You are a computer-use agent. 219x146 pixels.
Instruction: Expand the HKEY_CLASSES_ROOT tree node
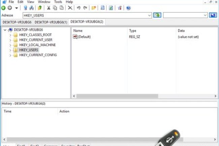(10, 35)
